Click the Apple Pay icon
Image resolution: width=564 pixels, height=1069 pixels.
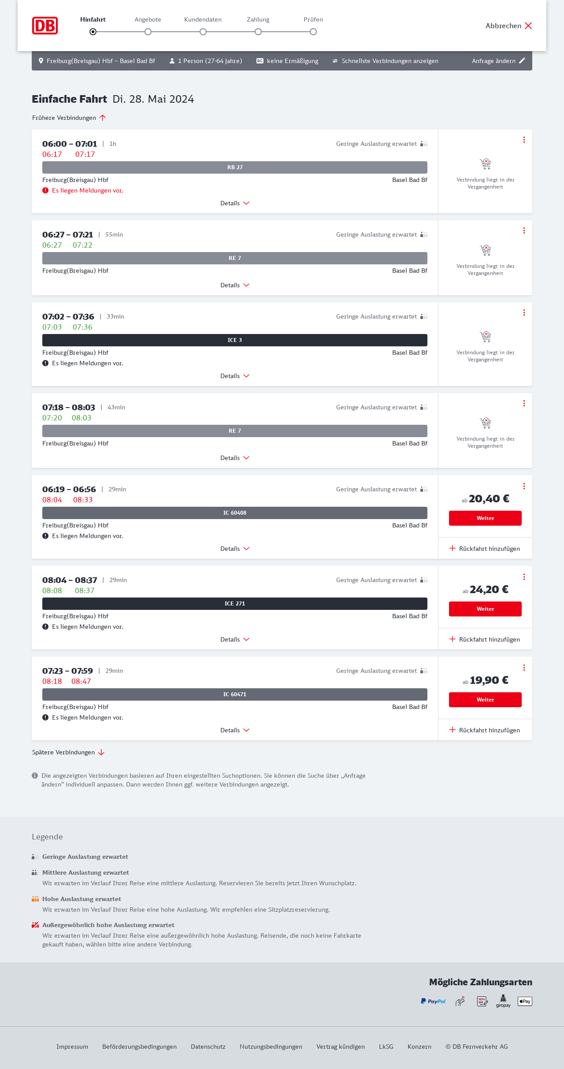tap(525, 1001)
